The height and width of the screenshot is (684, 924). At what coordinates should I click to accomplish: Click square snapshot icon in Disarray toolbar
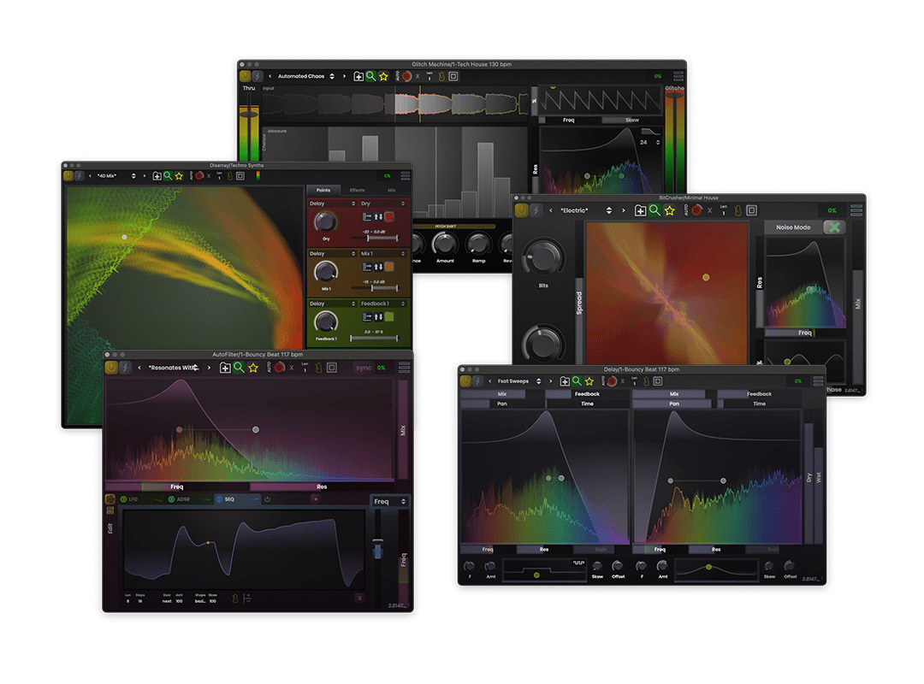pos(240,175)
